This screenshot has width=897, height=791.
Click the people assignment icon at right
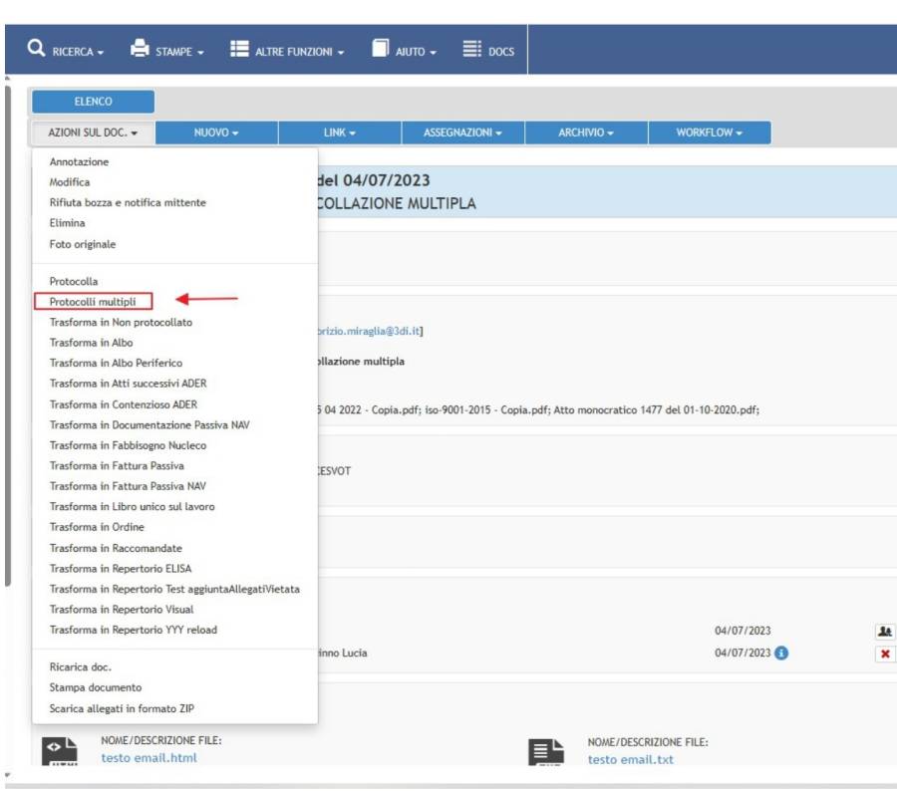884,631
